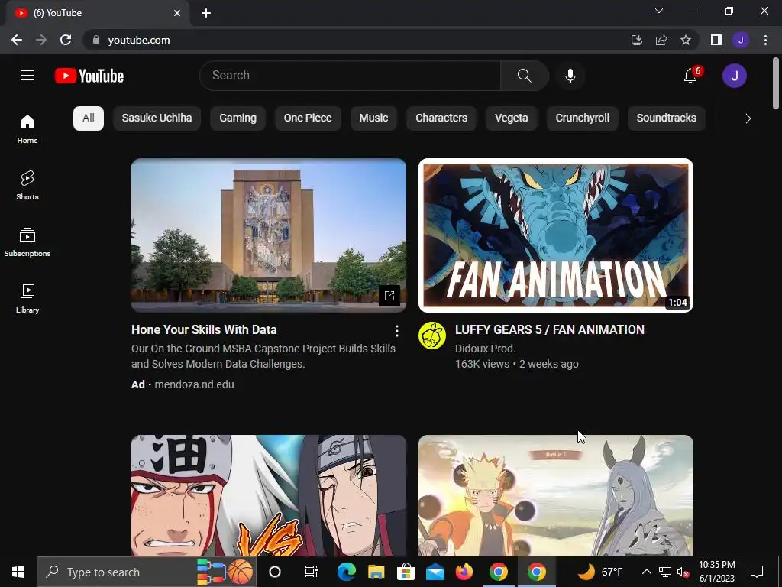Click the YouTube logo

click(89, 76)
